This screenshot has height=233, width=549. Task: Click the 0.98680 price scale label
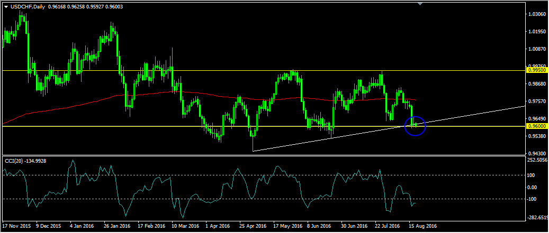[x=538, y=84]
